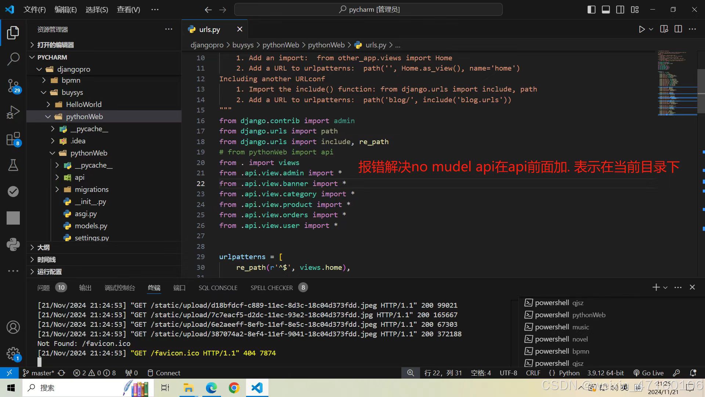This screenshot has height=397, width=705.
Task: Toggle the primary side bar layout button
Action: click(x=591, y=10)
